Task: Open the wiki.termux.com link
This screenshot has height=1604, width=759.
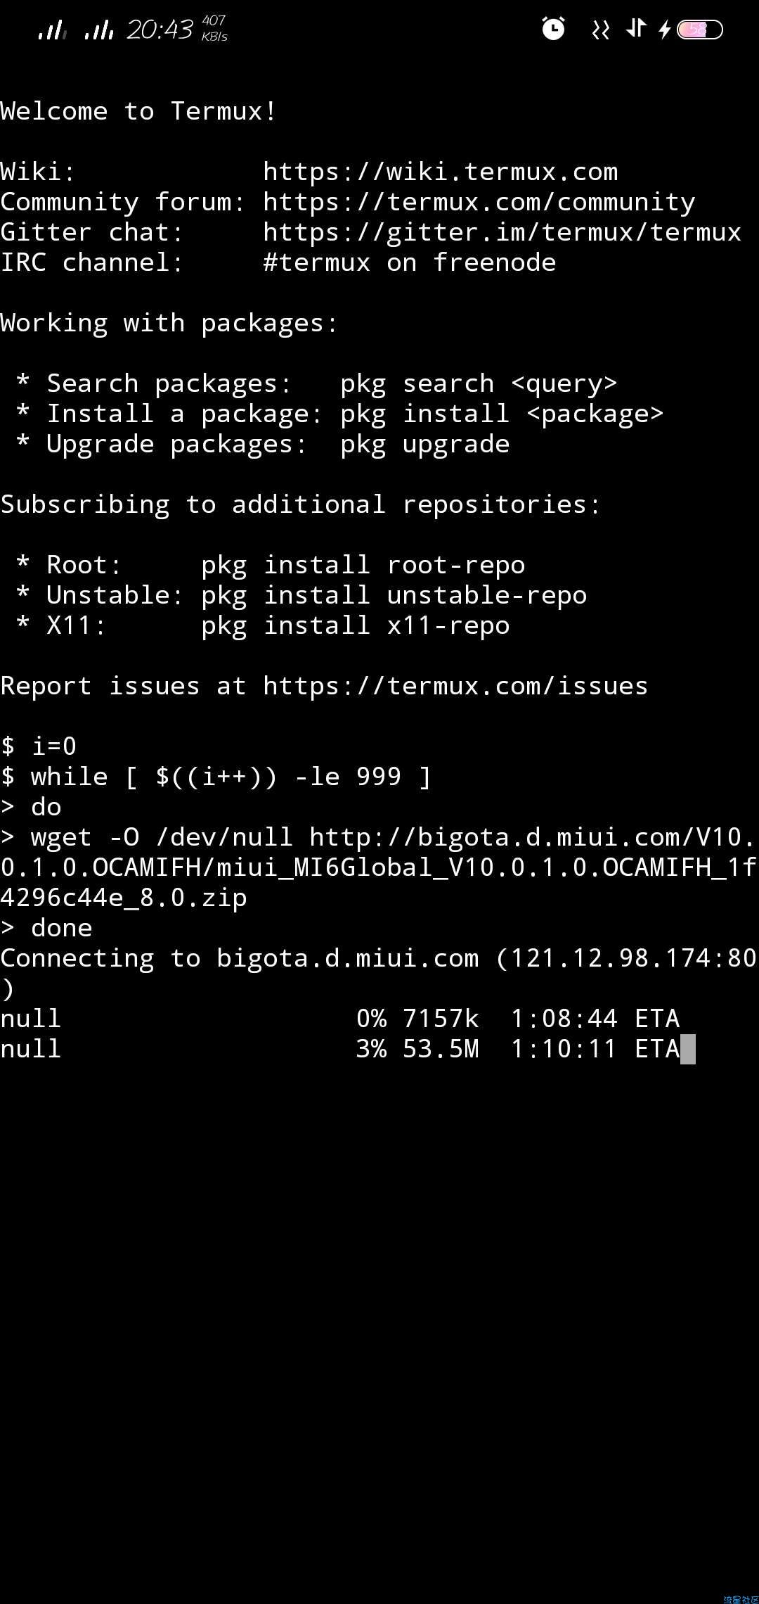Action: 441,172
